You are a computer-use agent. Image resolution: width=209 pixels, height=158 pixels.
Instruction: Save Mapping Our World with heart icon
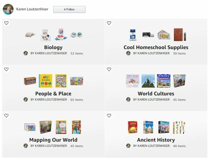pyautogui.click(x=7, y=116)
